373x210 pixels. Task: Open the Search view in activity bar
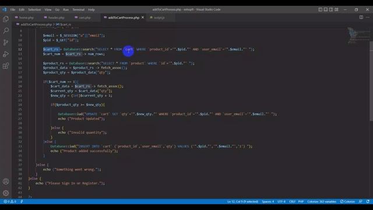click(x=6, y=30)
